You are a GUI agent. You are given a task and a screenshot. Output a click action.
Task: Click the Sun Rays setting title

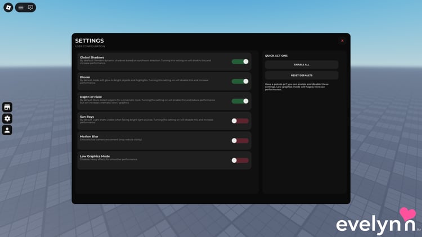87,117
